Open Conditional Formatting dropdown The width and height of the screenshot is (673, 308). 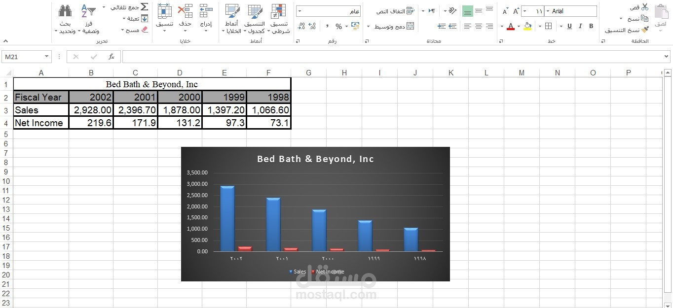coord(279,19)
